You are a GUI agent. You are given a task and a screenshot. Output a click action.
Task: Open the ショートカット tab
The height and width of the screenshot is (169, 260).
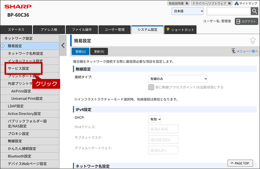click(180, 30)
